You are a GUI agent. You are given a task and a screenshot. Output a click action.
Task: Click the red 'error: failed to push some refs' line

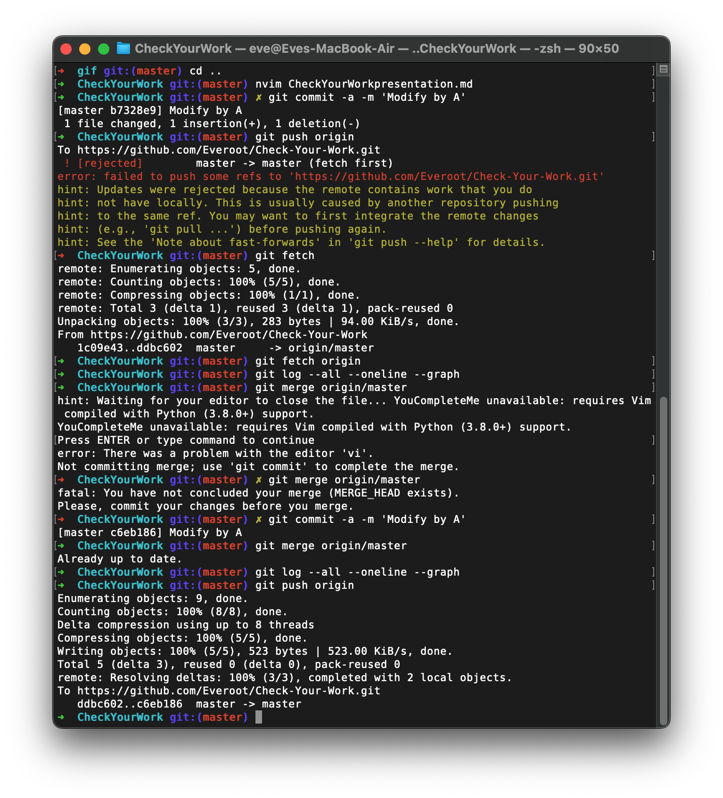331,176
